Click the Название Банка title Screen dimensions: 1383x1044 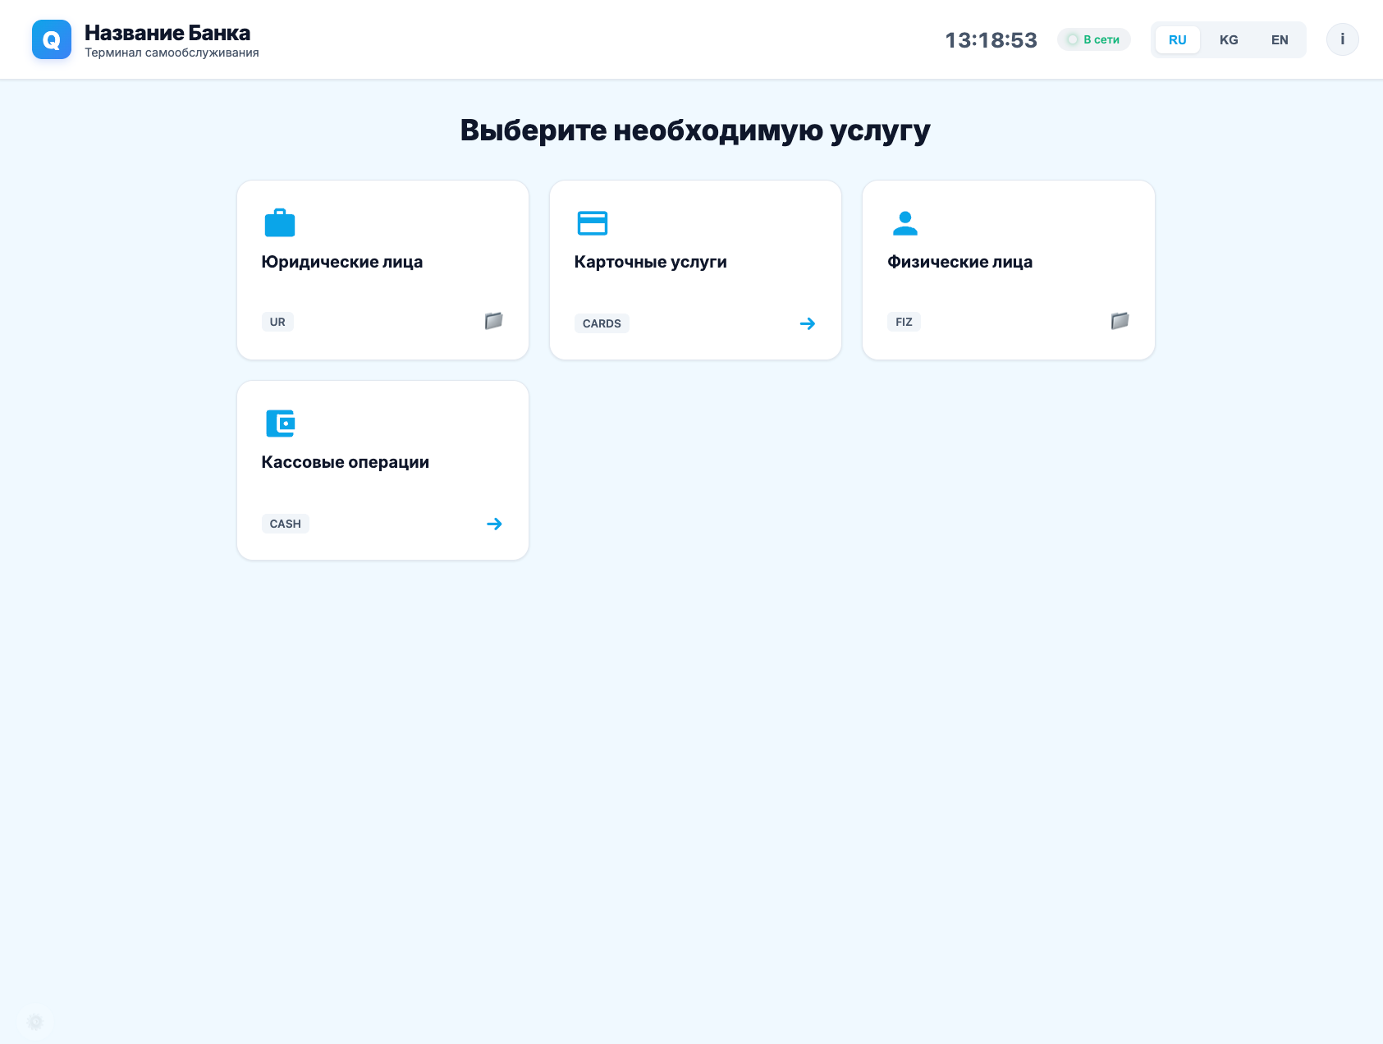point(167,33)
